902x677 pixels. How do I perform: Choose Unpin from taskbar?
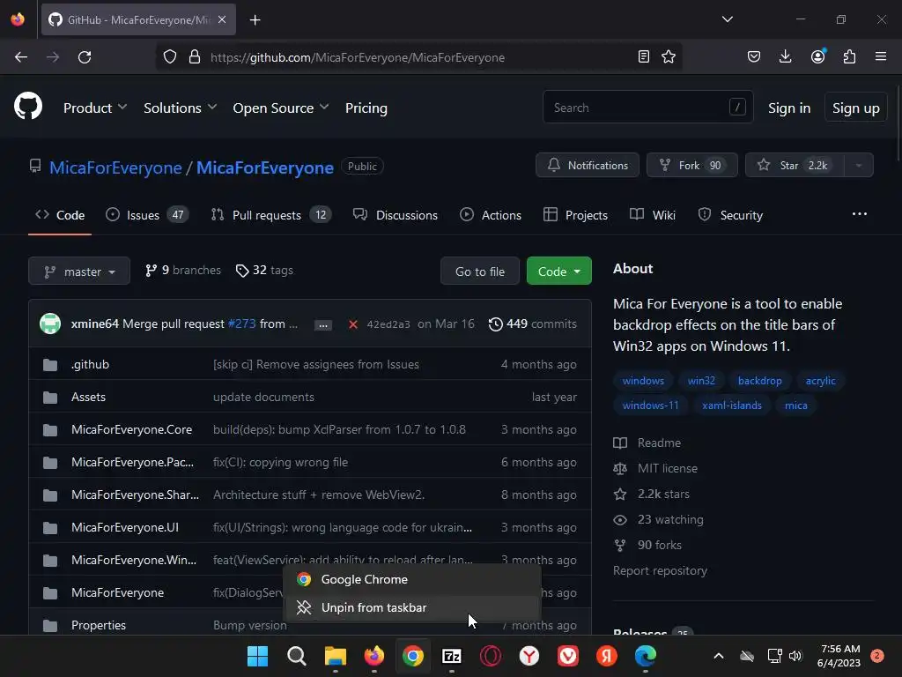[412, 607]
